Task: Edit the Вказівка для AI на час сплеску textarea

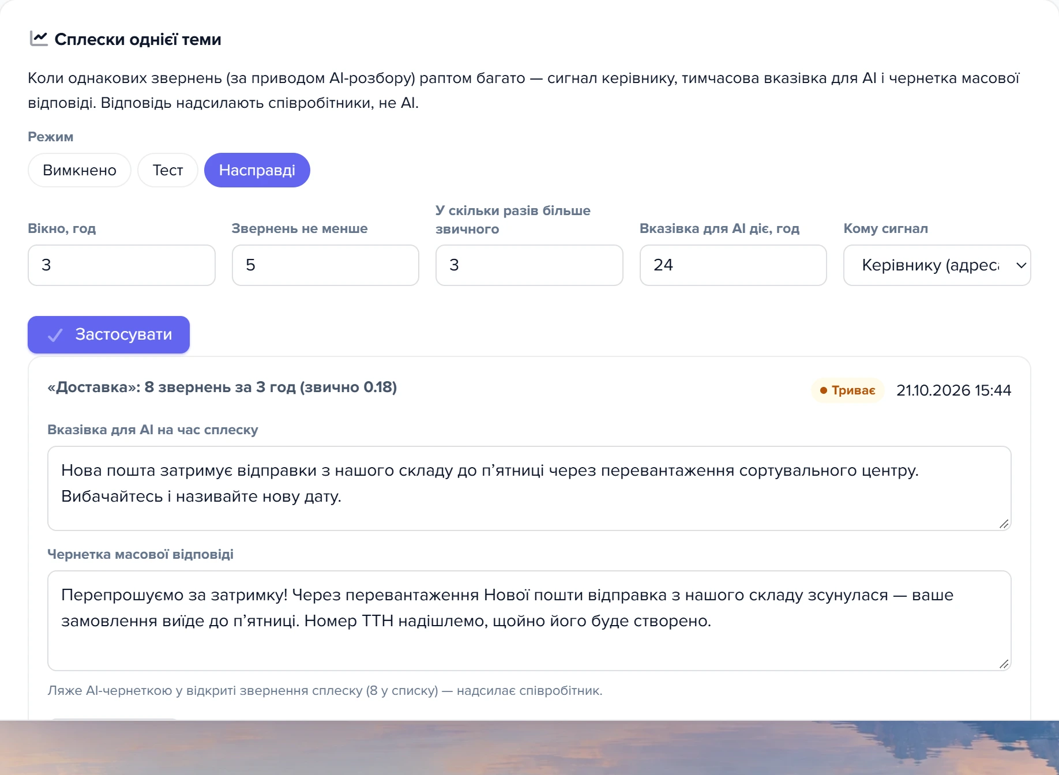Action: (529, 488)
